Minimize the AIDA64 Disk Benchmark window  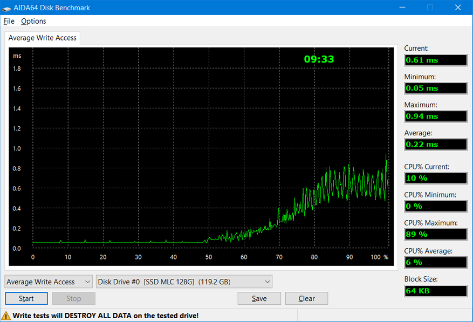[x=402, y=8]
